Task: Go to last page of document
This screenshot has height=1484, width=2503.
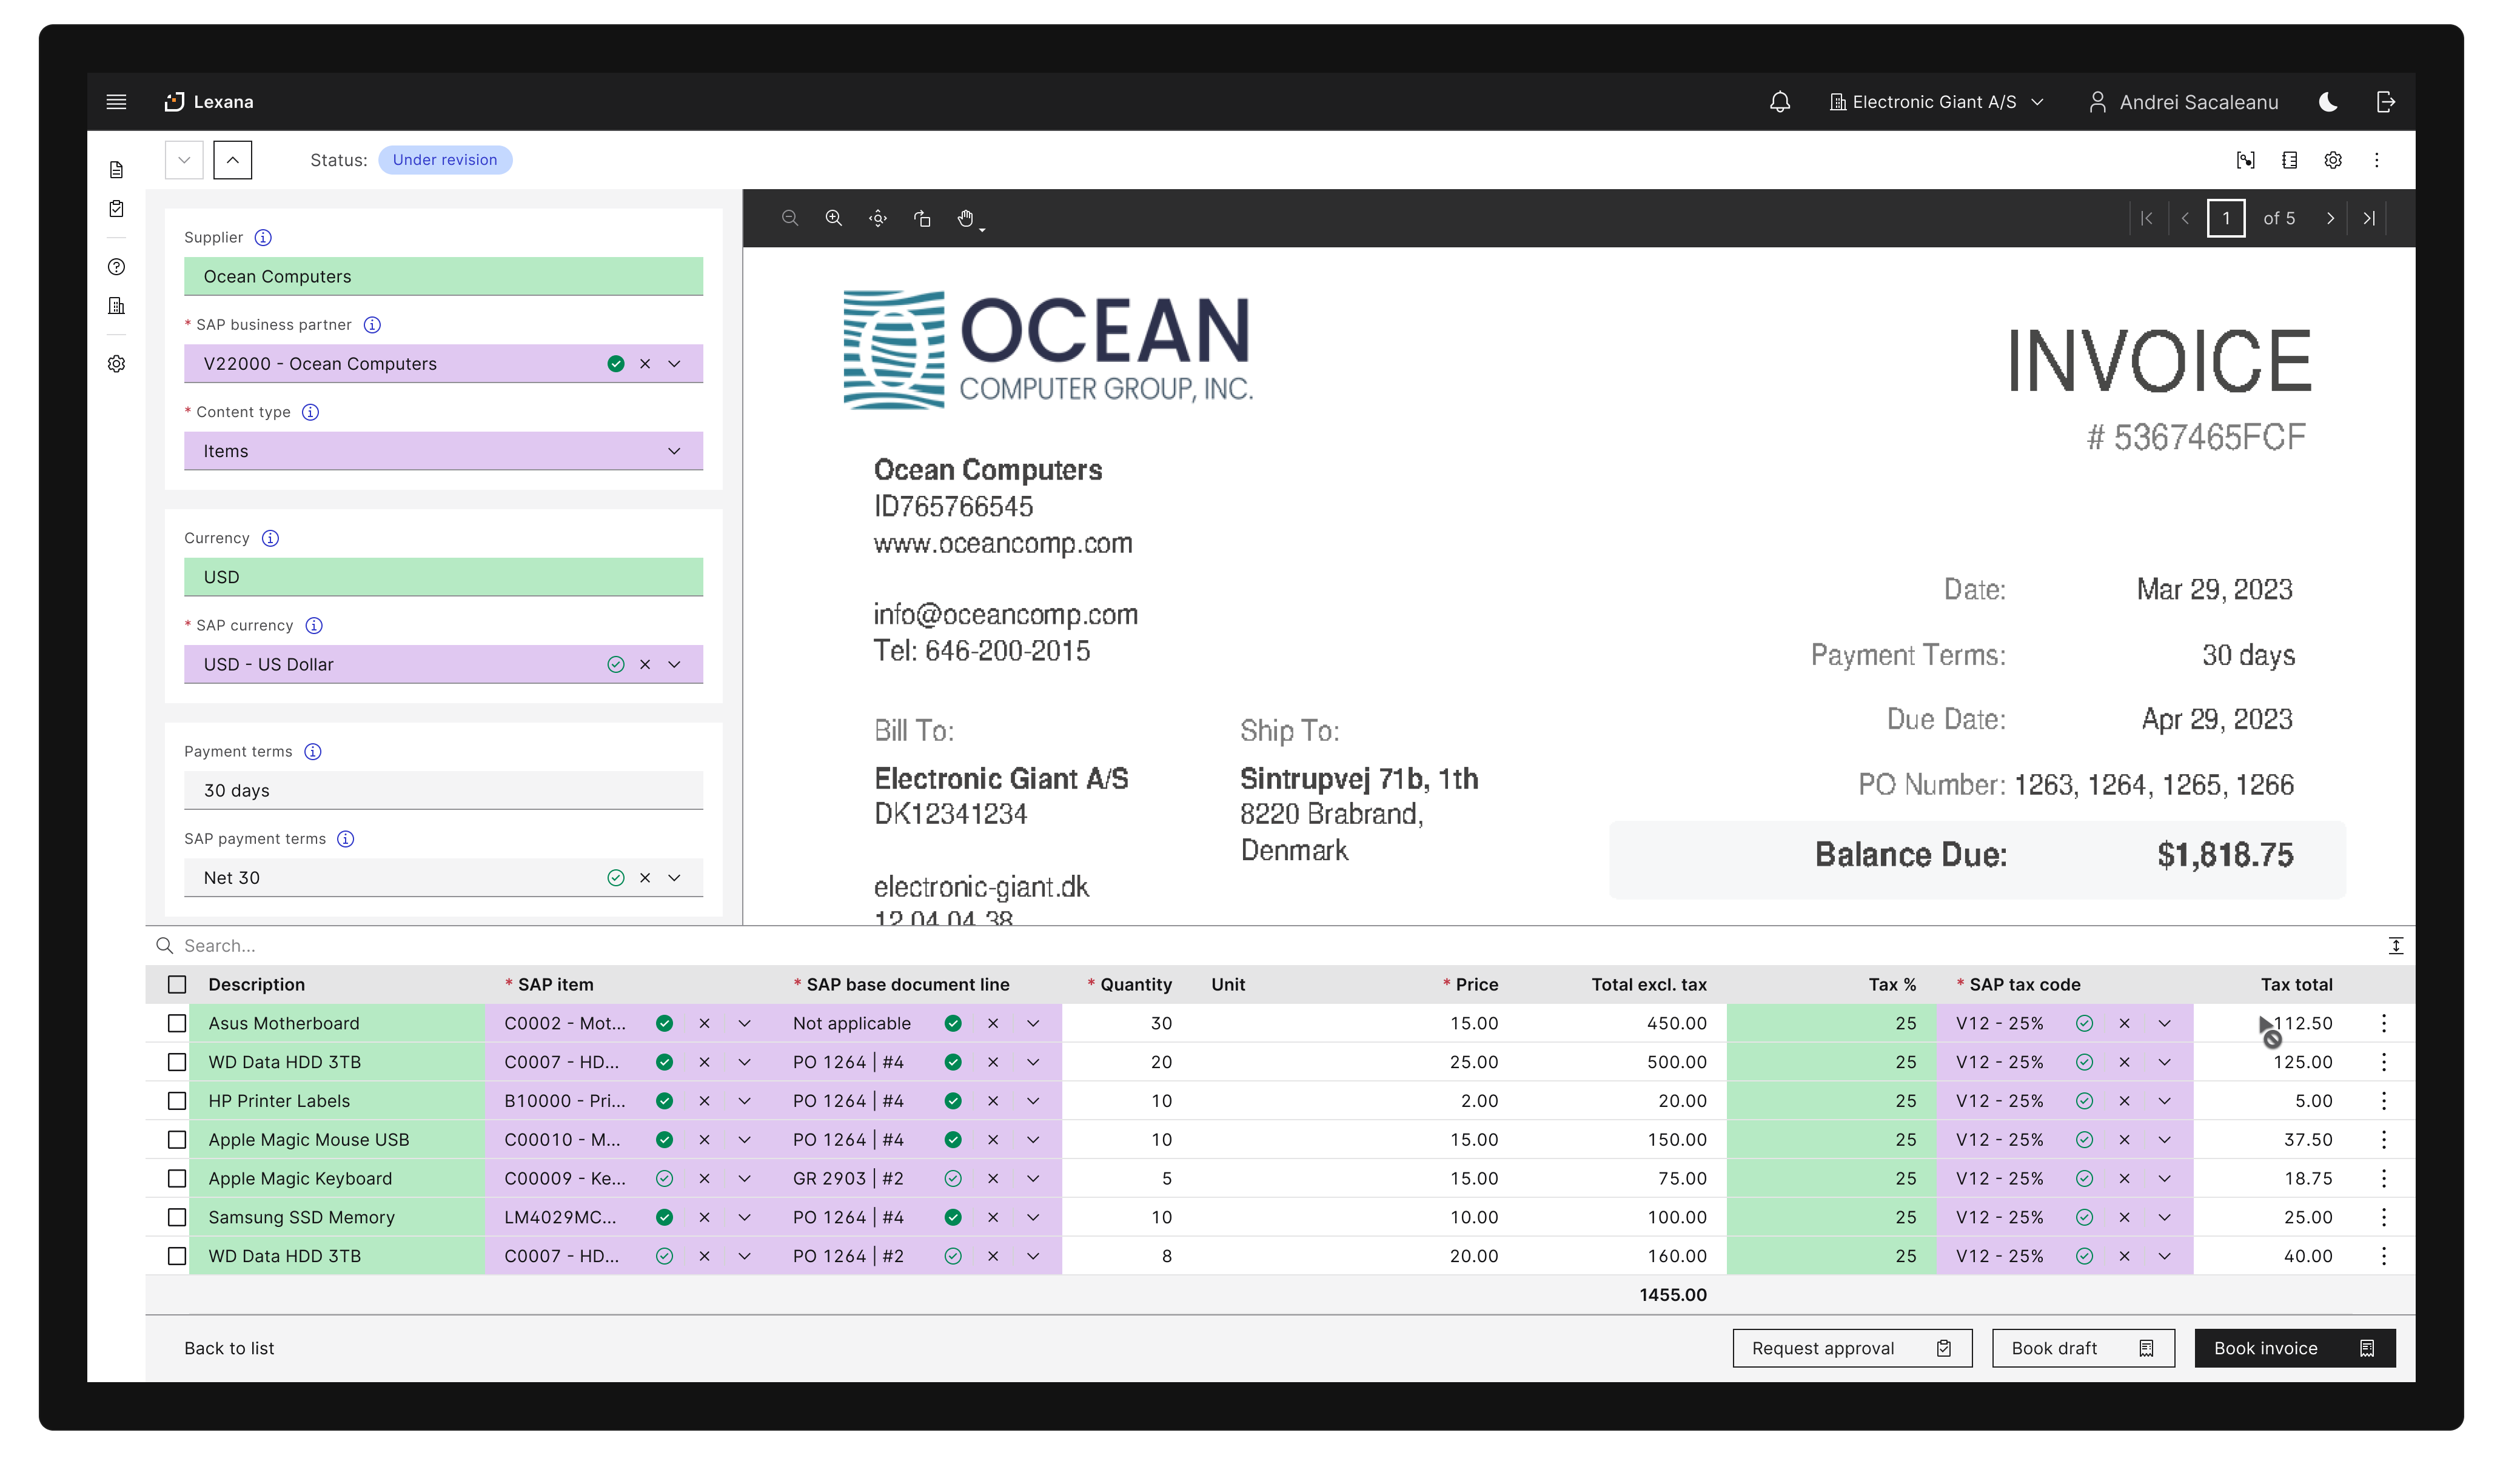Action: point(2369,218)
